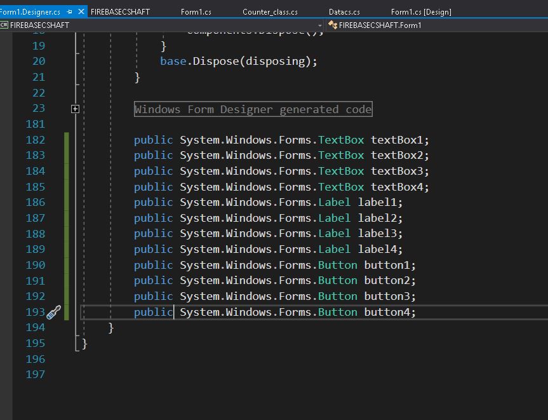Expand the Windows Form Designer generated code region

pos(74,109)
